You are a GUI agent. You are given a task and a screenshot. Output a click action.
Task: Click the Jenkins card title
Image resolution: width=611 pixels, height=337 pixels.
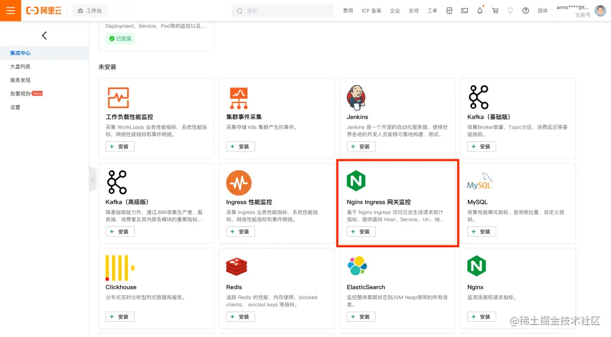pos(358,117)
